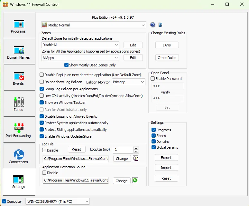Image resolution: width=249 pixels, height=206 pixels.
Task: Click the blue help question mark icon
Action: point(152,25)
